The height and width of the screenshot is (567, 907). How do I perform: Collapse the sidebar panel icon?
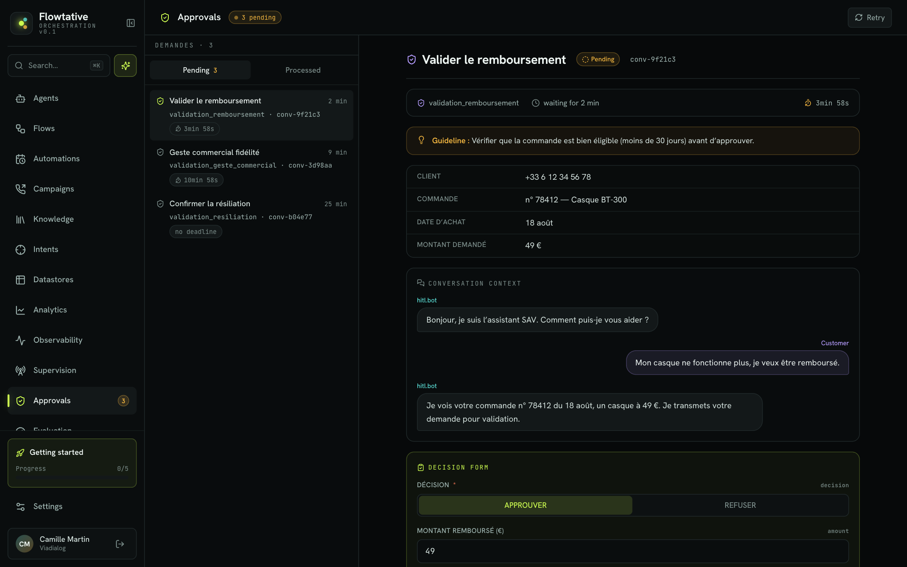pyautogui.click(x=131, y=23)
